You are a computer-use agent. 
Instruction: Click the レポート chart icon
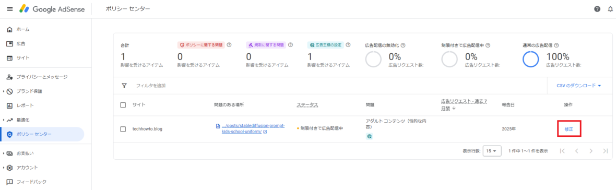(x=10, y=105)
